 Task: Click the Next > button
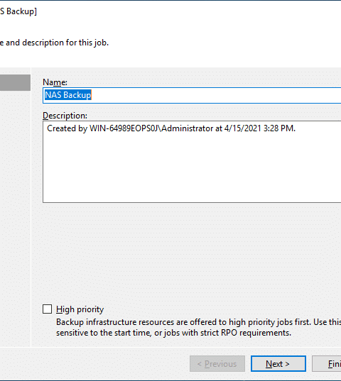(x=278, y=364)
